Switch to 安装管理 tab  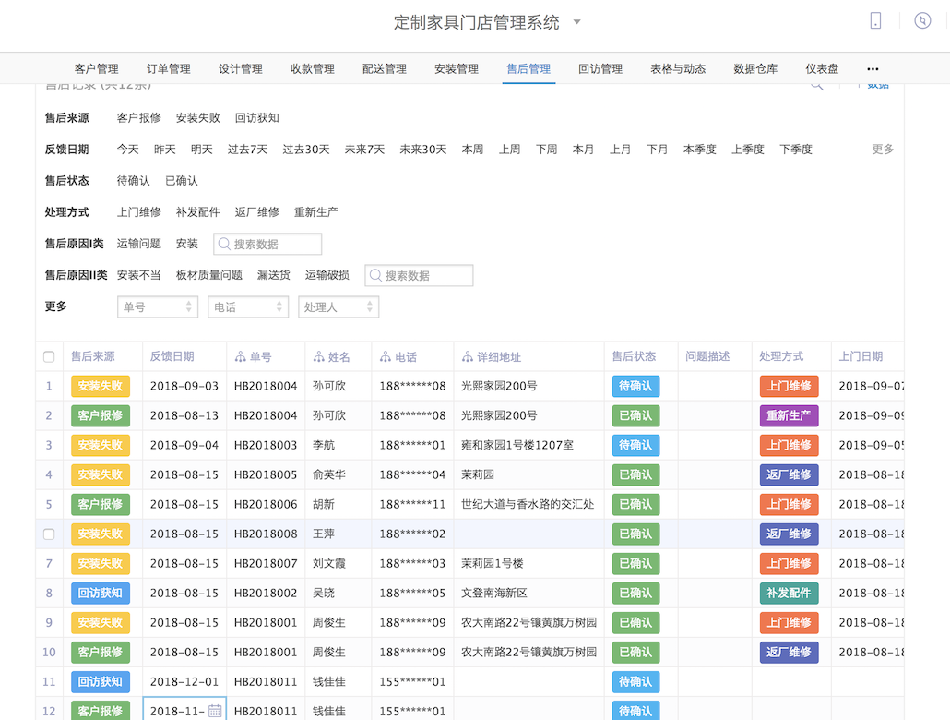tap(457, 69)
